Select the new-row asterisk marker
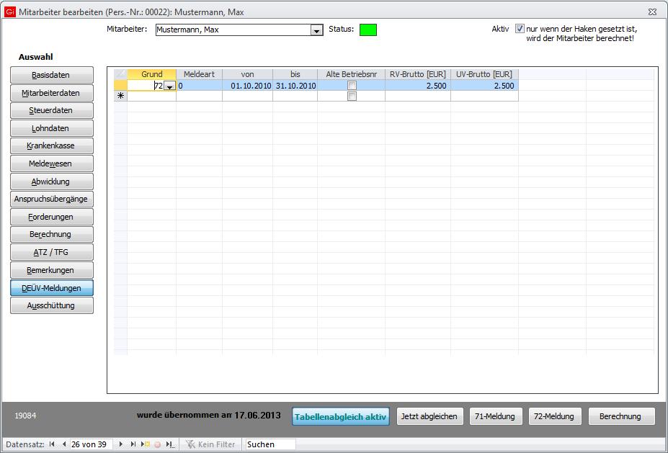The image size is (668, 453). pos(120,97)
